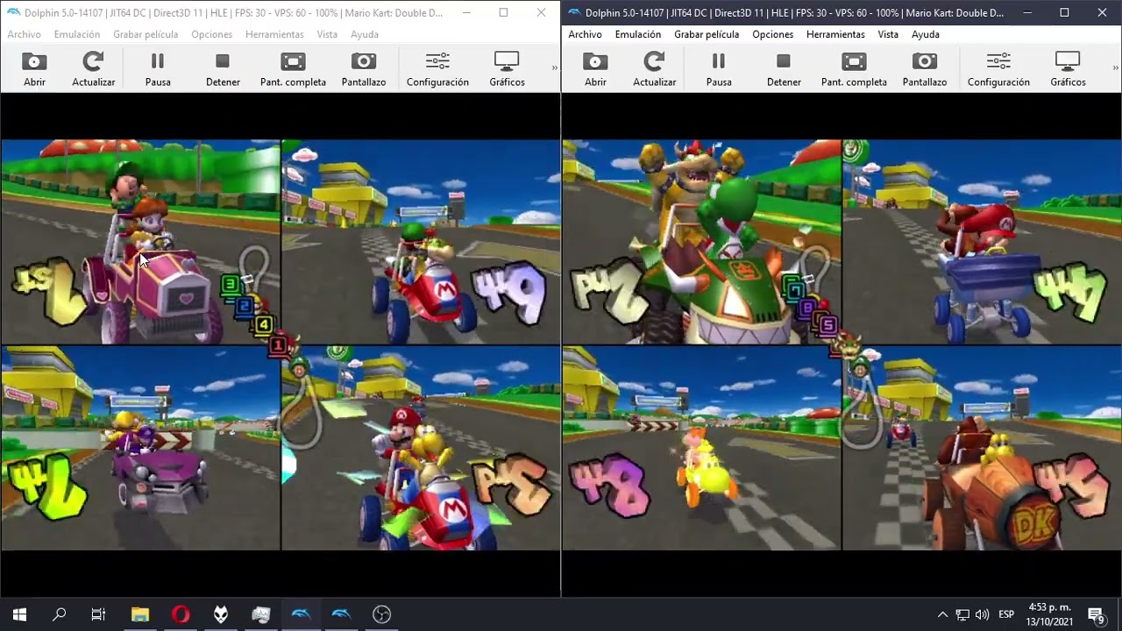Viewport: 1122px width, 631px height.
Task: Expand toolbar overflow in right Dolphin window
Action: pyautogui.click(x=1115, y=67)
